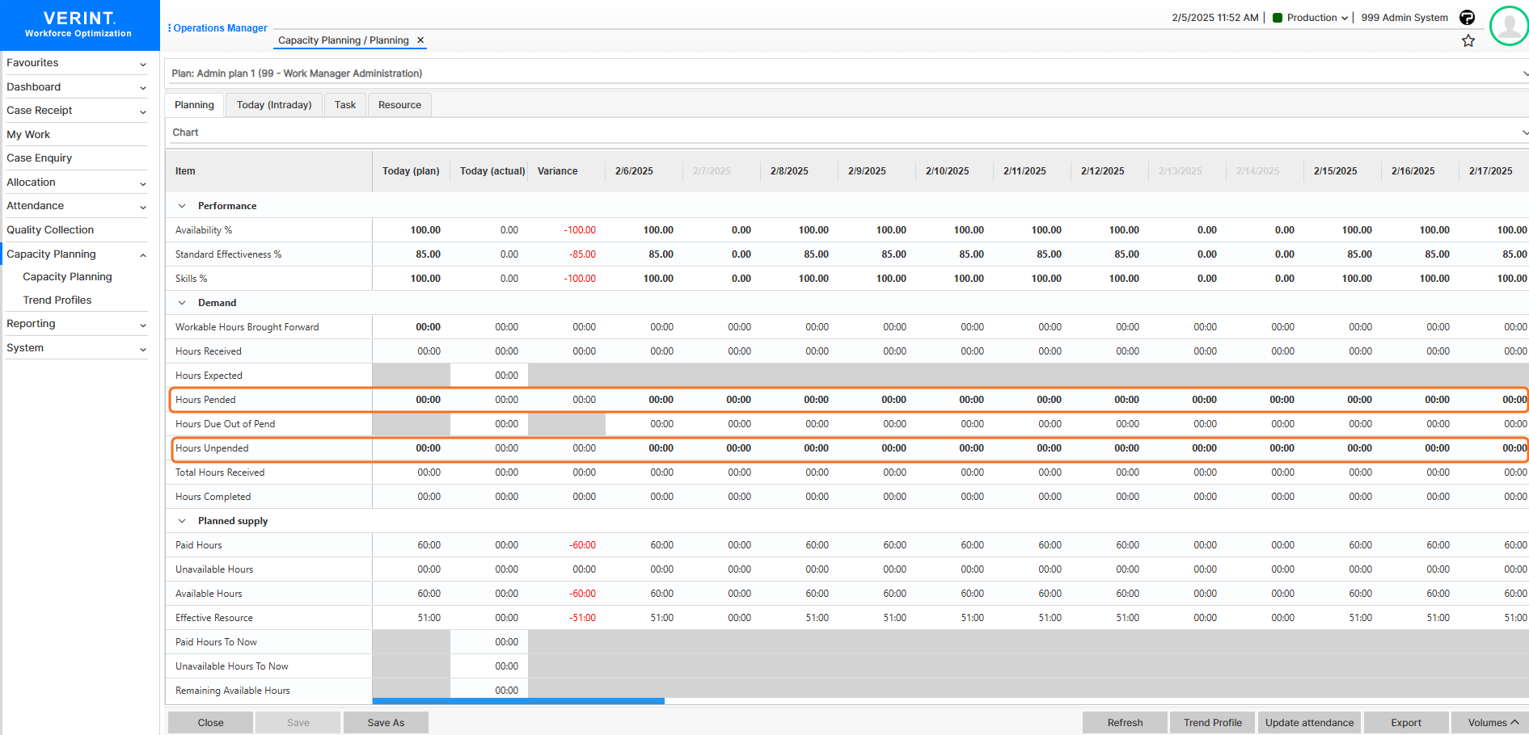Switch to the Today (Intraday) tab
The height and width of the screenshot is (735, 1529).
coord(273,104)
